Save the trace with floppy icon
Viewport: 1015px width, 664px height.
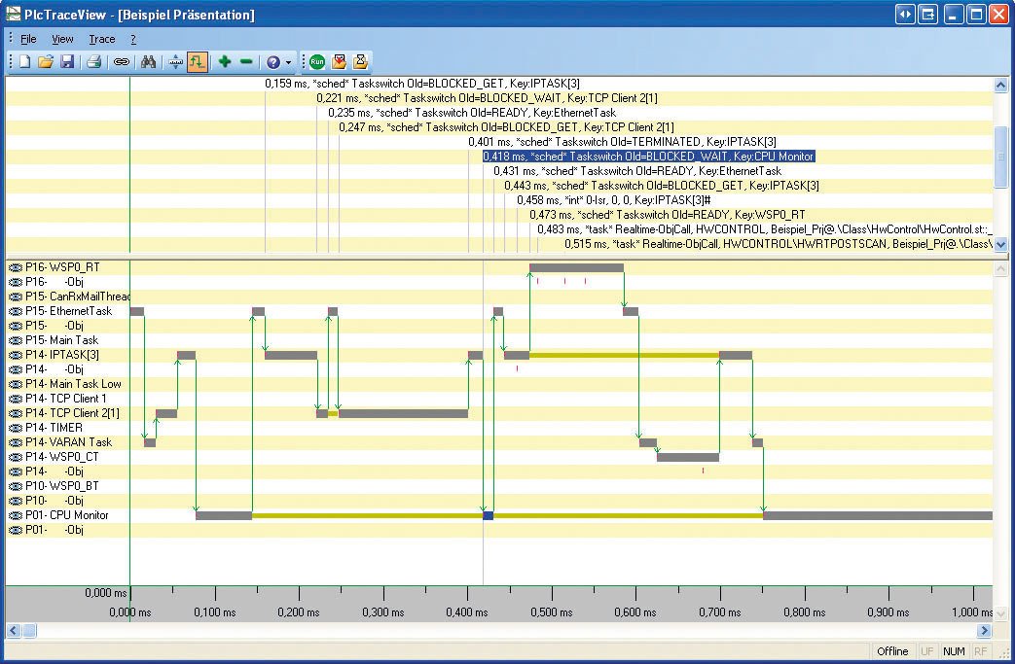[67, 62]
